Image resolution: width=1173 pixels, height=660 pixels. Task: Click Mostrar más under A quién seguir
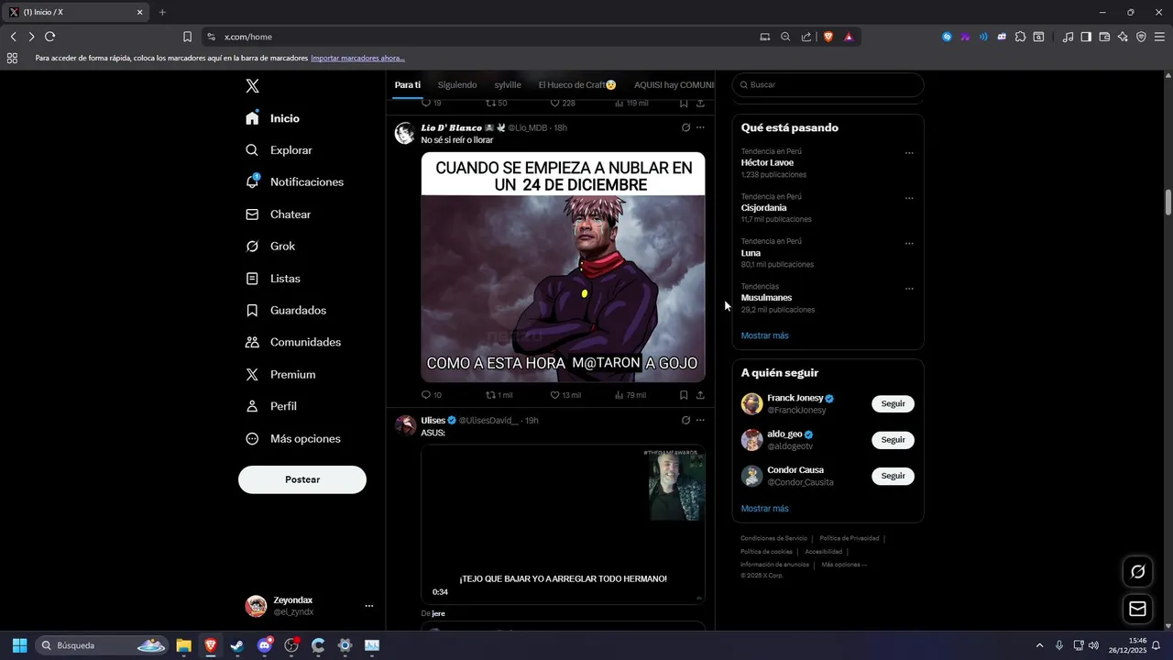coord(764,509)
